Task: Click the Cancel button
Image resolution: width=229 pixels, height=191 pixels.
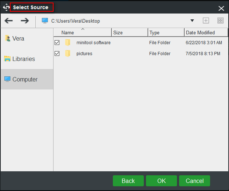Action: pos(194,181)
